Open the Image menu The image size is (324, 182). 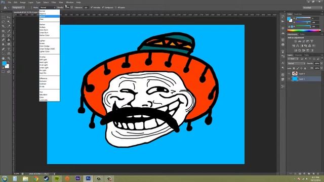[x=23, y=2]
